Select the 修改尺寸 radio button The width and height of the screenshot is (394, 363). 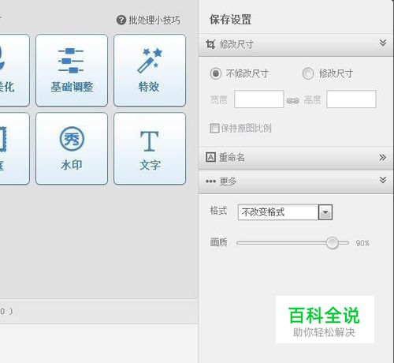point(308,73)
